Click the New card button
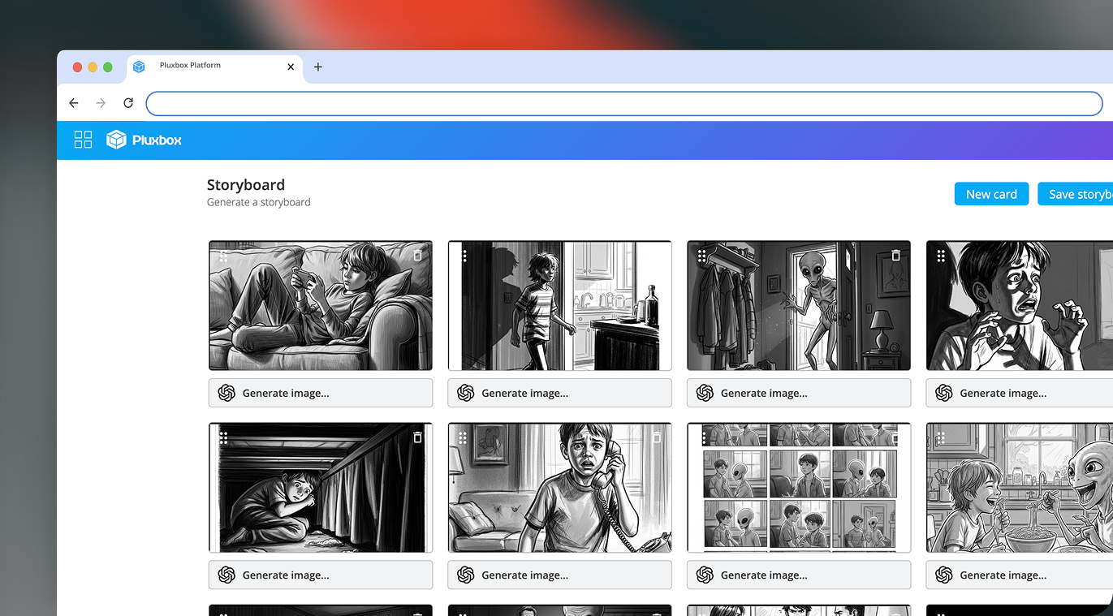The image size is (1113, 616). [991, 194]
